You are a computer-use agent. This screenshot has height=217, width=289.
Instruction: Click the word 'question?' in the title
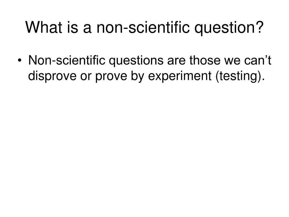click(x=229, y=28)
